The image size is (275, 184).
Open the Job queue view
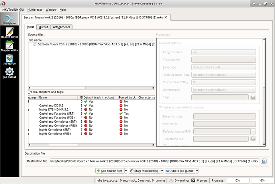coord(10,60)
